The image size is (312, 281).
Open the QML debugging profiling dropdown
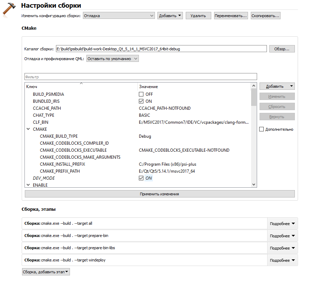pyautogui.click(x=112, y=59)
